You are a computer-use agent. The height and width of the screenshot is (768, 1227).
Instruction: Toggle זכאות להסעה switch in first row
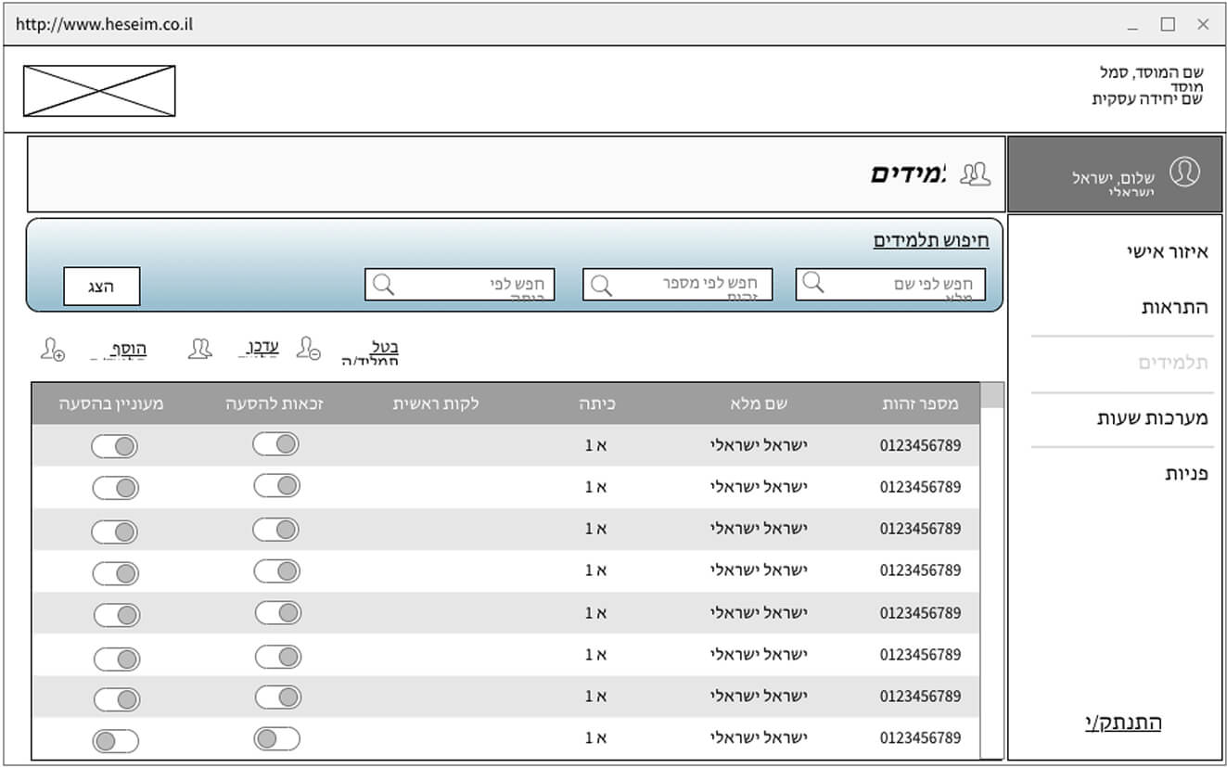point(276,444)
